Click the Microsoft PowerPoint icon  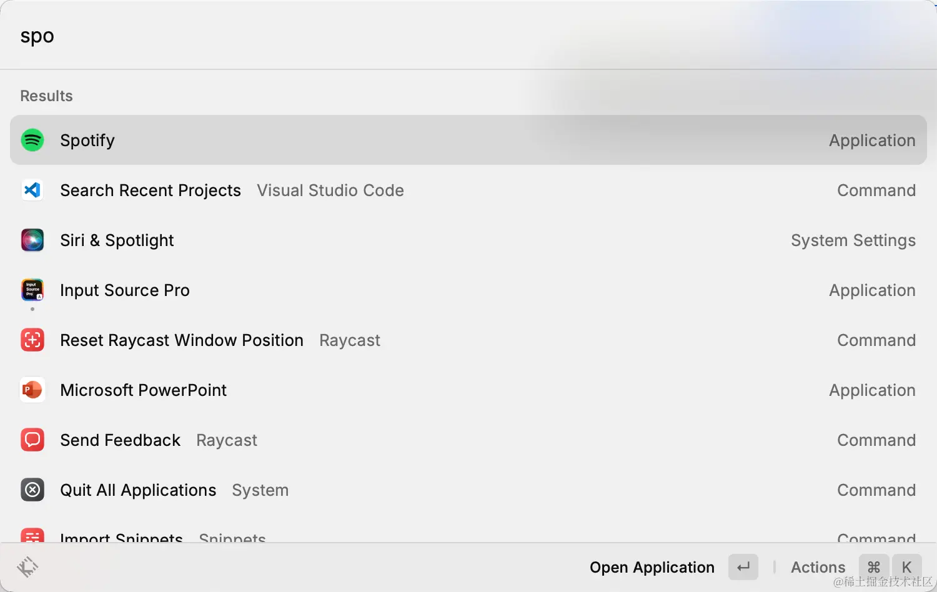click(32, 390)
